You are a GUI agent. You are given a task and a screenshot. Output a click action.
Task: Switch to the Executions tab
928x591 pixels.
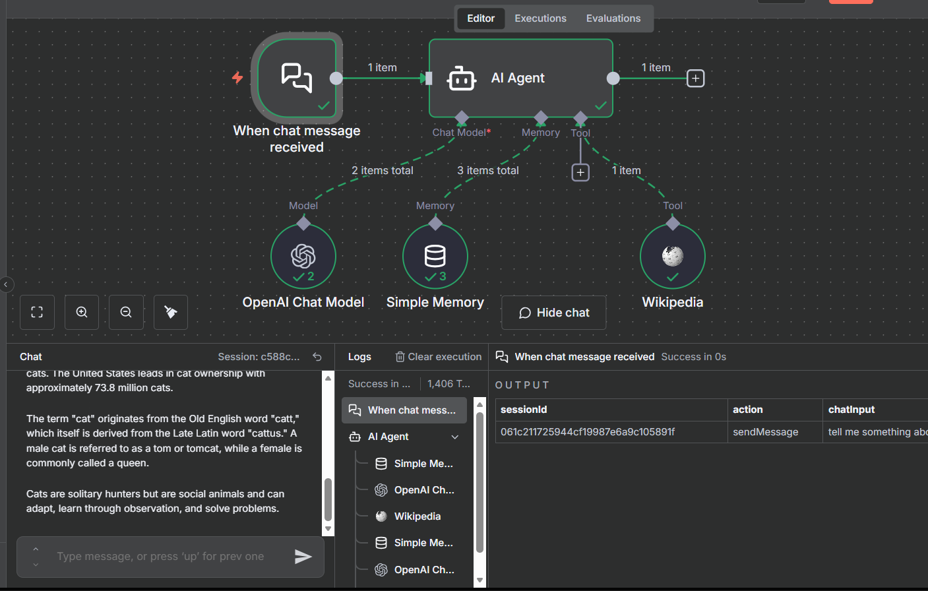540,18
